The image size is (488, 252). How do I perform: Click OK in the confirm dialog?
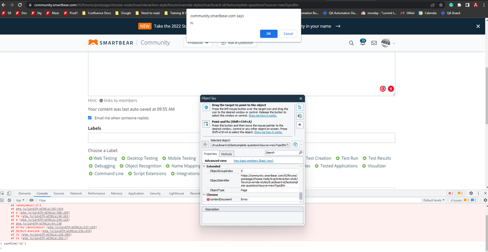point(269,34)
